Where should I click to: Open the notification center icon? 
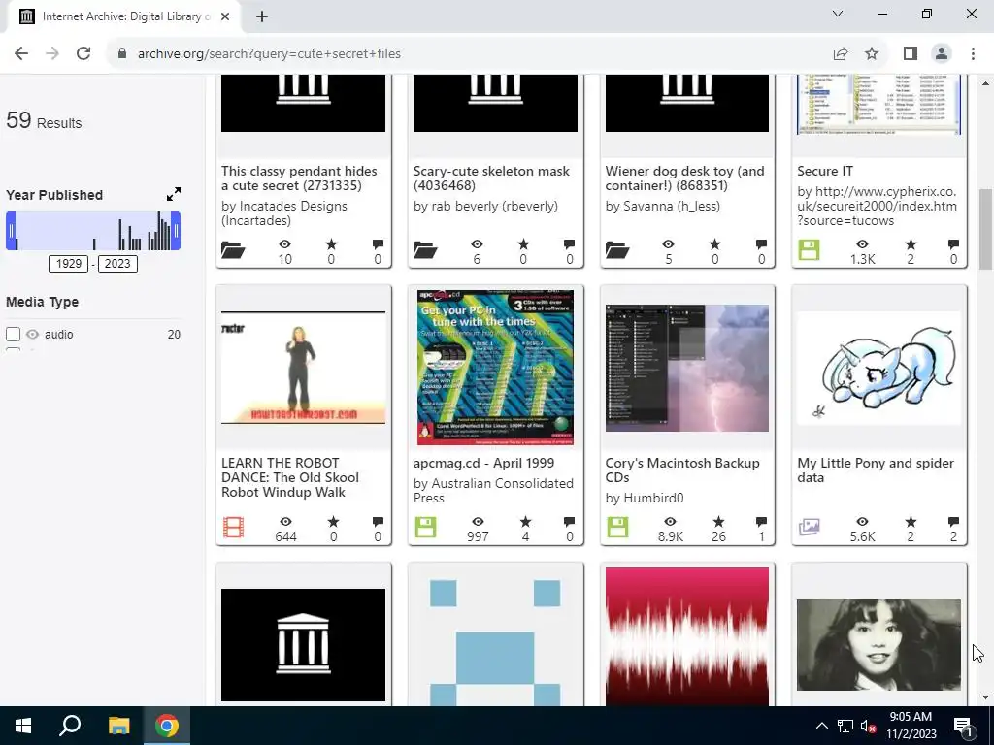[x=963, y=727]
